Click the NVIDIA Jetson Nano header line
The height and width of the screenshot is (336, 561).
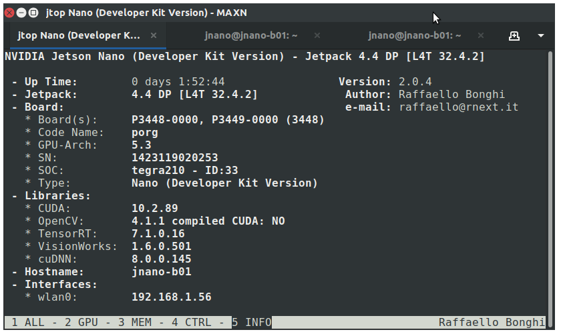click(244, 57)
